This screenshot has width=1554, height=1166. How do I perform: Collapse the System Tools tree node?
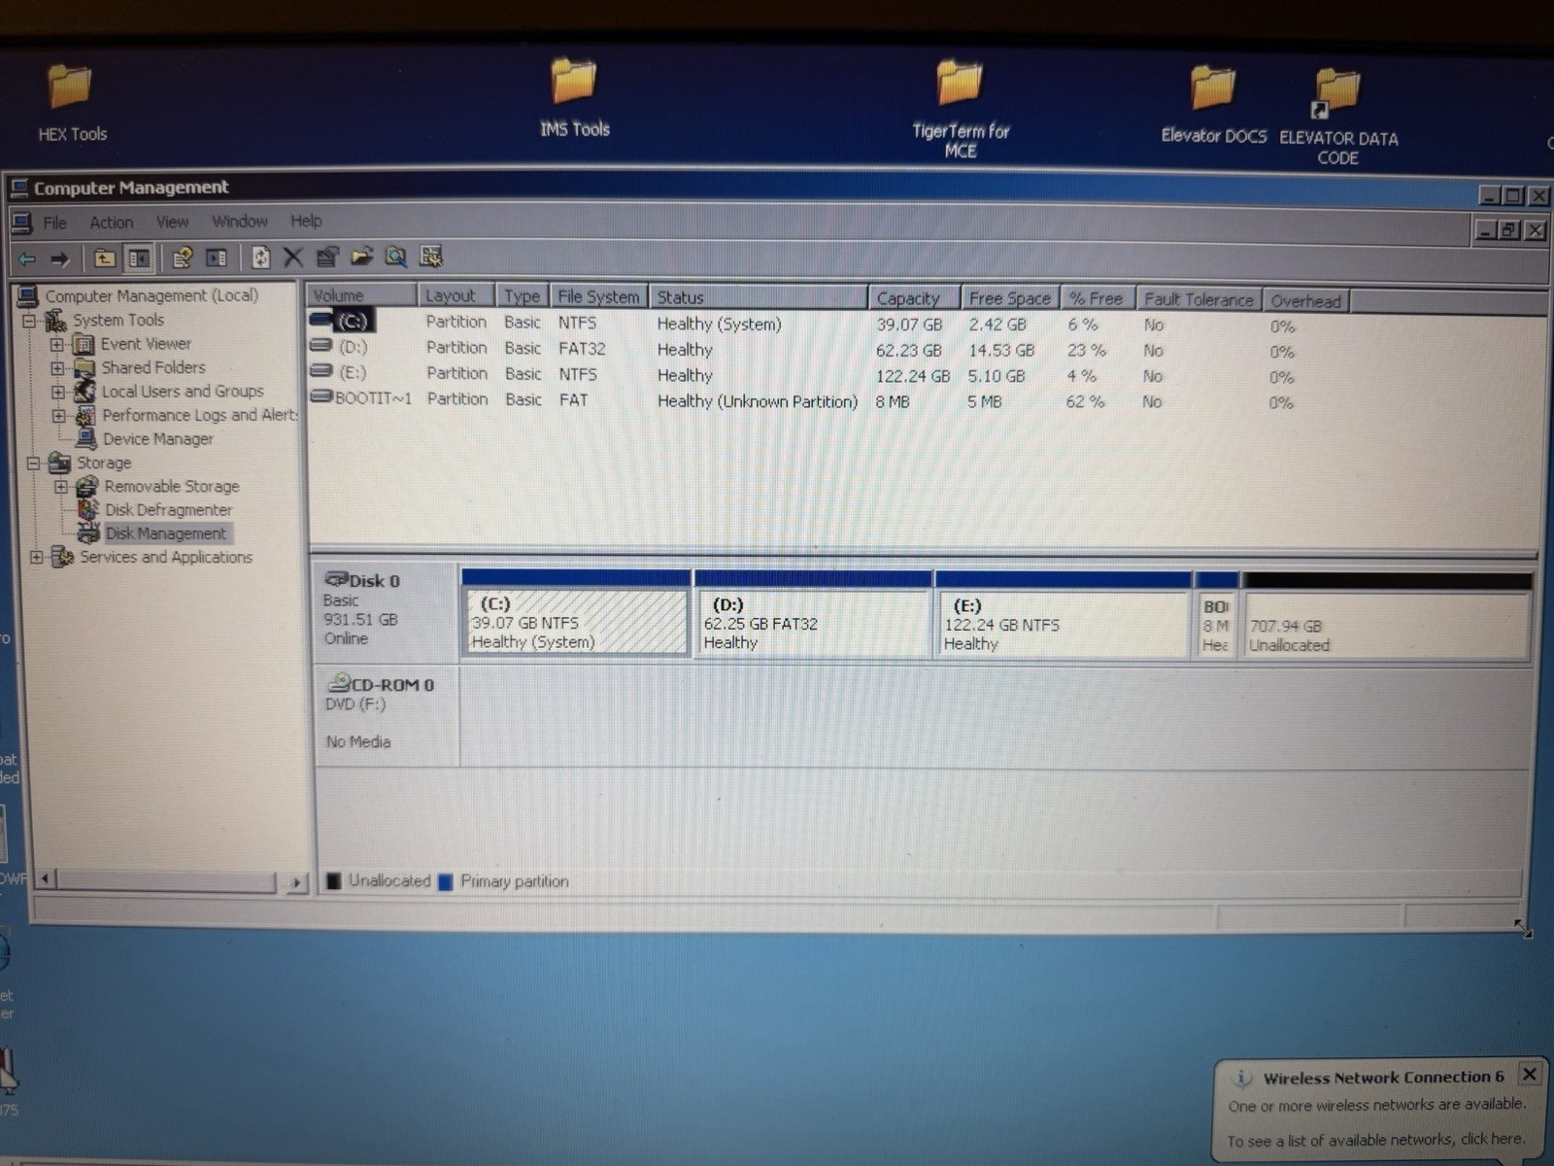coord(30,321)
